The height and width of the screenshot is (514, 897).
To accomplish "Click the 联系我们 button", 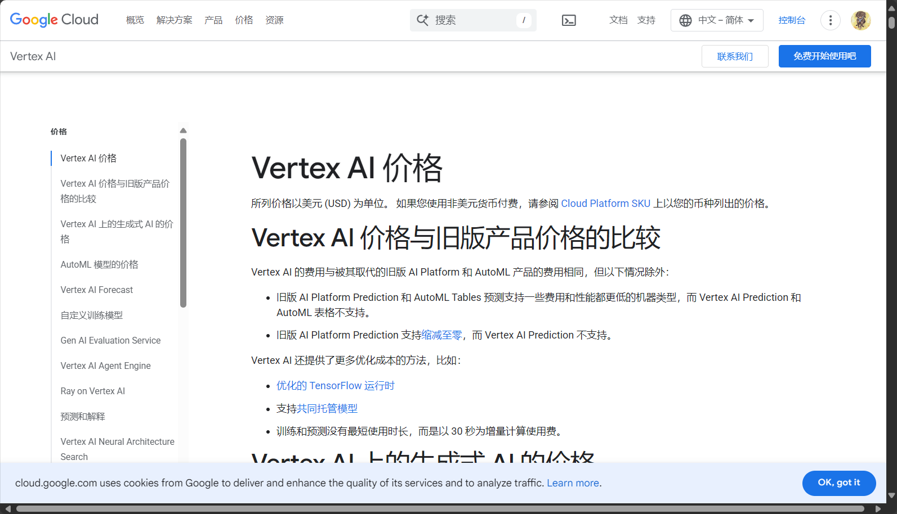I will point(735,56).
